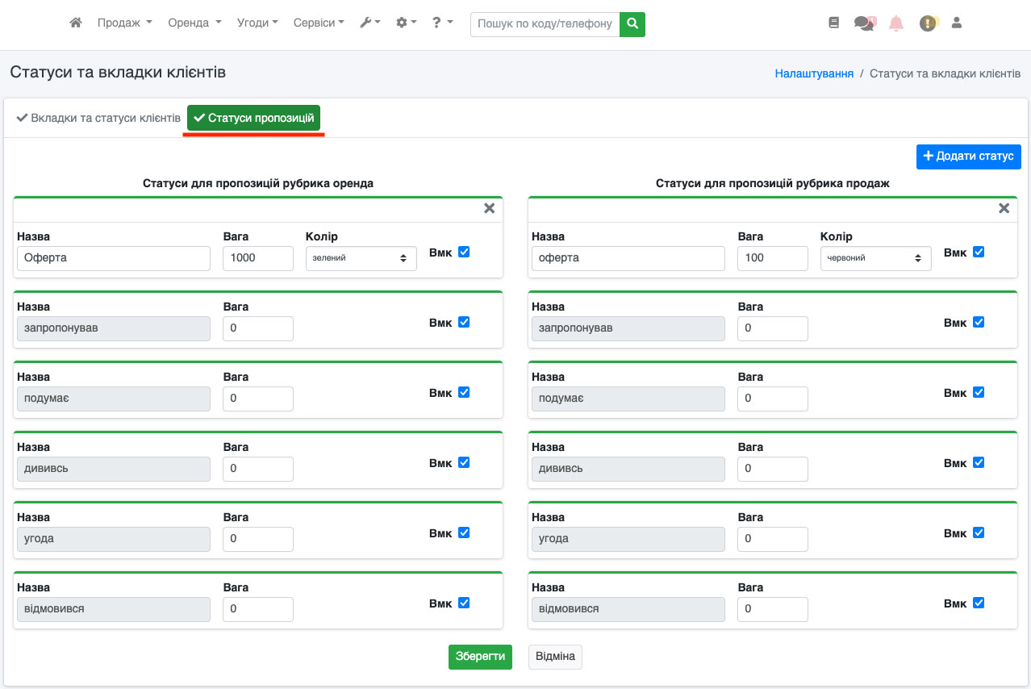1031x689 pixels.
Task: Open the yellow warning alert icon
Action: point(928,23)
